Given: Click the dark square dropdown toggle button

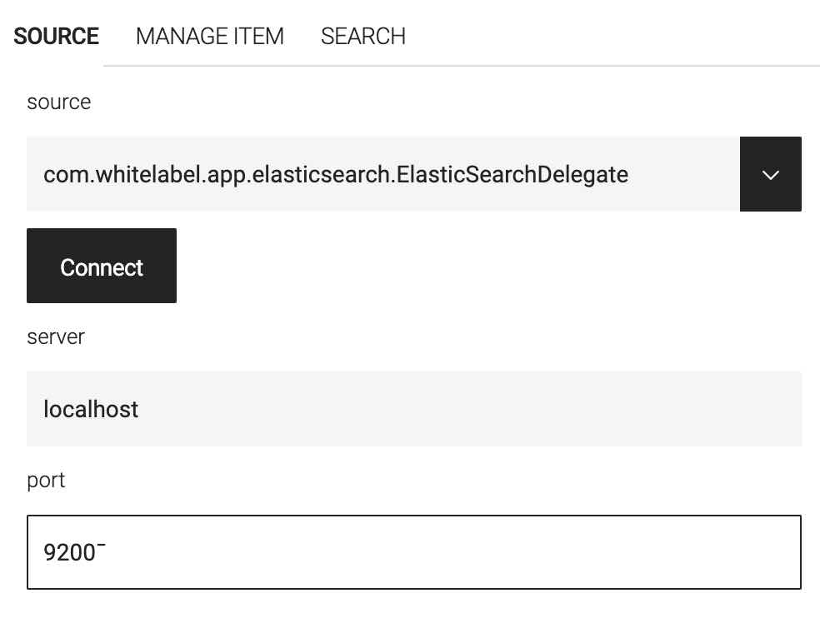Looking at the screenshot, I should (770, 174).
